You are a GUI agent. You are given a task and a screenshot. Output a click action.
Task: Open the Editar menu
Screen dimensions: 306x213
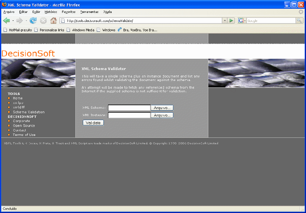point(23,12)
